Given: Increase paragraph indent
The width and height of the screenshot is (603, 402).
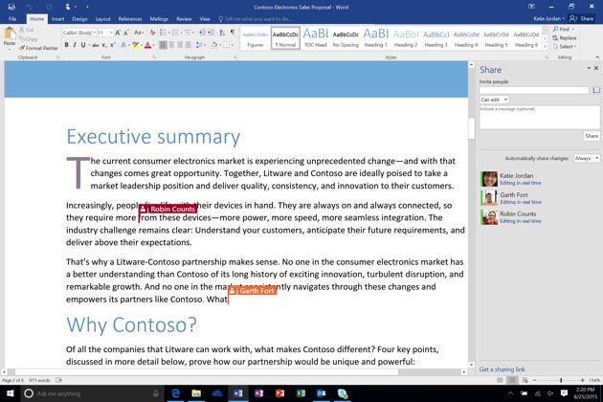Looking at the screenshot, I should pyautogui.click(x=211, y=33).
